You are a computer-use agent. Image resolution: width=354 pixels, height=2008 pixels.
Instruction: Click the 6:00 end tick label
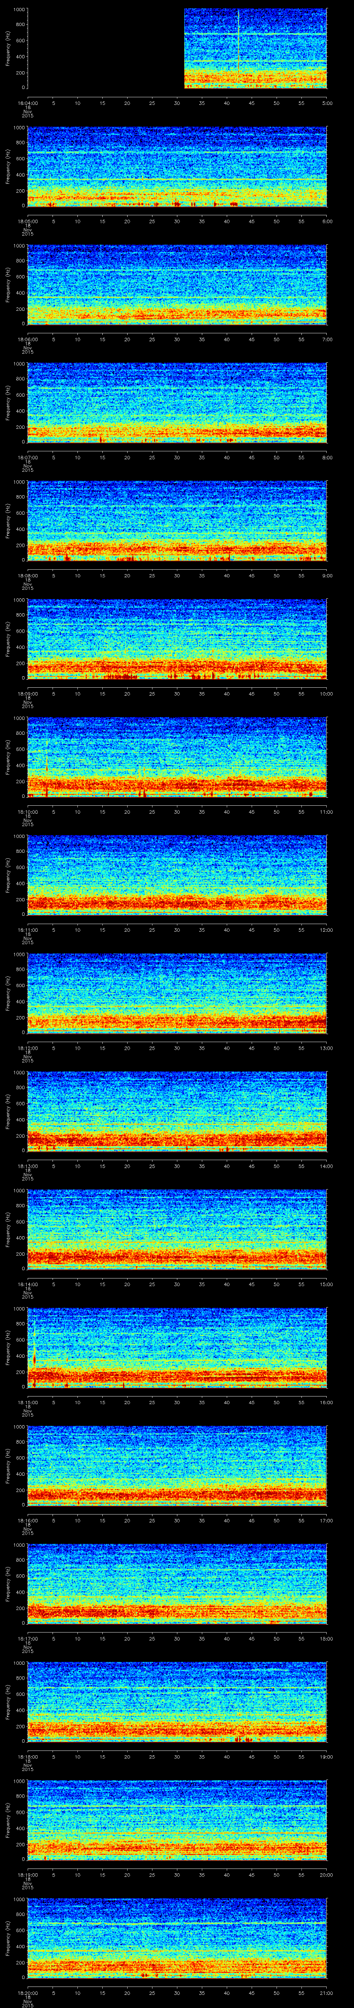pyautogui.click(x=327, y=220)
